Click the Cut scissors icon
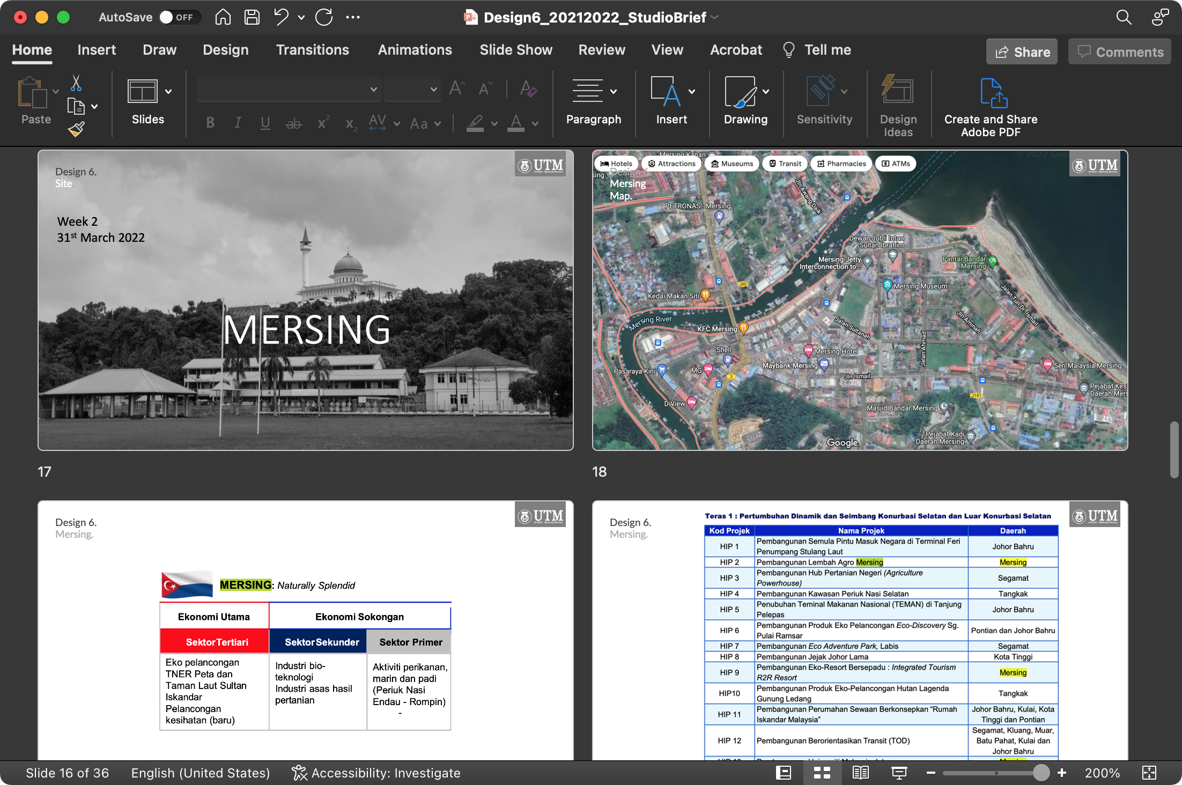1182x785 pixels. 76,83
